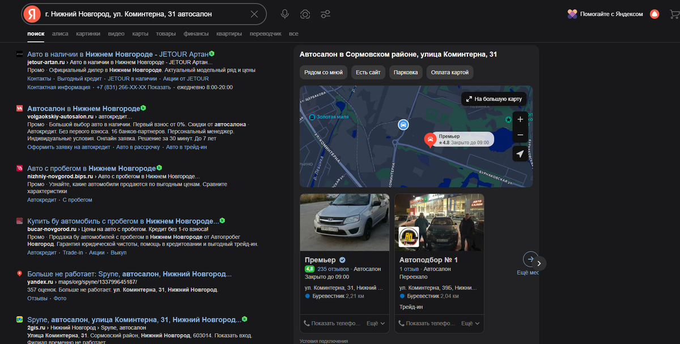Open the Yandex Maps pin favicon for Spyne
The image size is (680, 344).
19,274
